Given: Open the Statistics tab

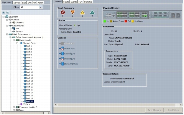Looking at the screenshot, I should coord(88,2).
